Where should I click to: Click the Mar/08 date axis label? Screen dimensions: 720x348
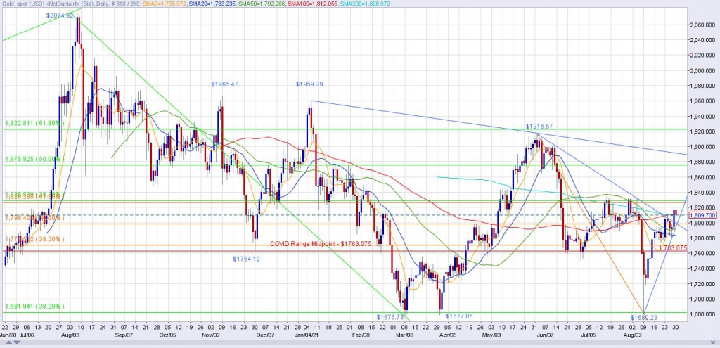click(404, 335)
